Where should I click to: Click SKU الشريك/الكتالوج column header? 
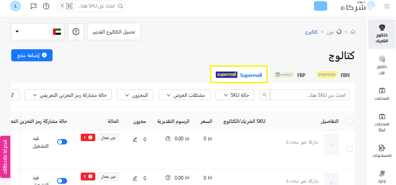pyautogui.click(x=244, y=121)
